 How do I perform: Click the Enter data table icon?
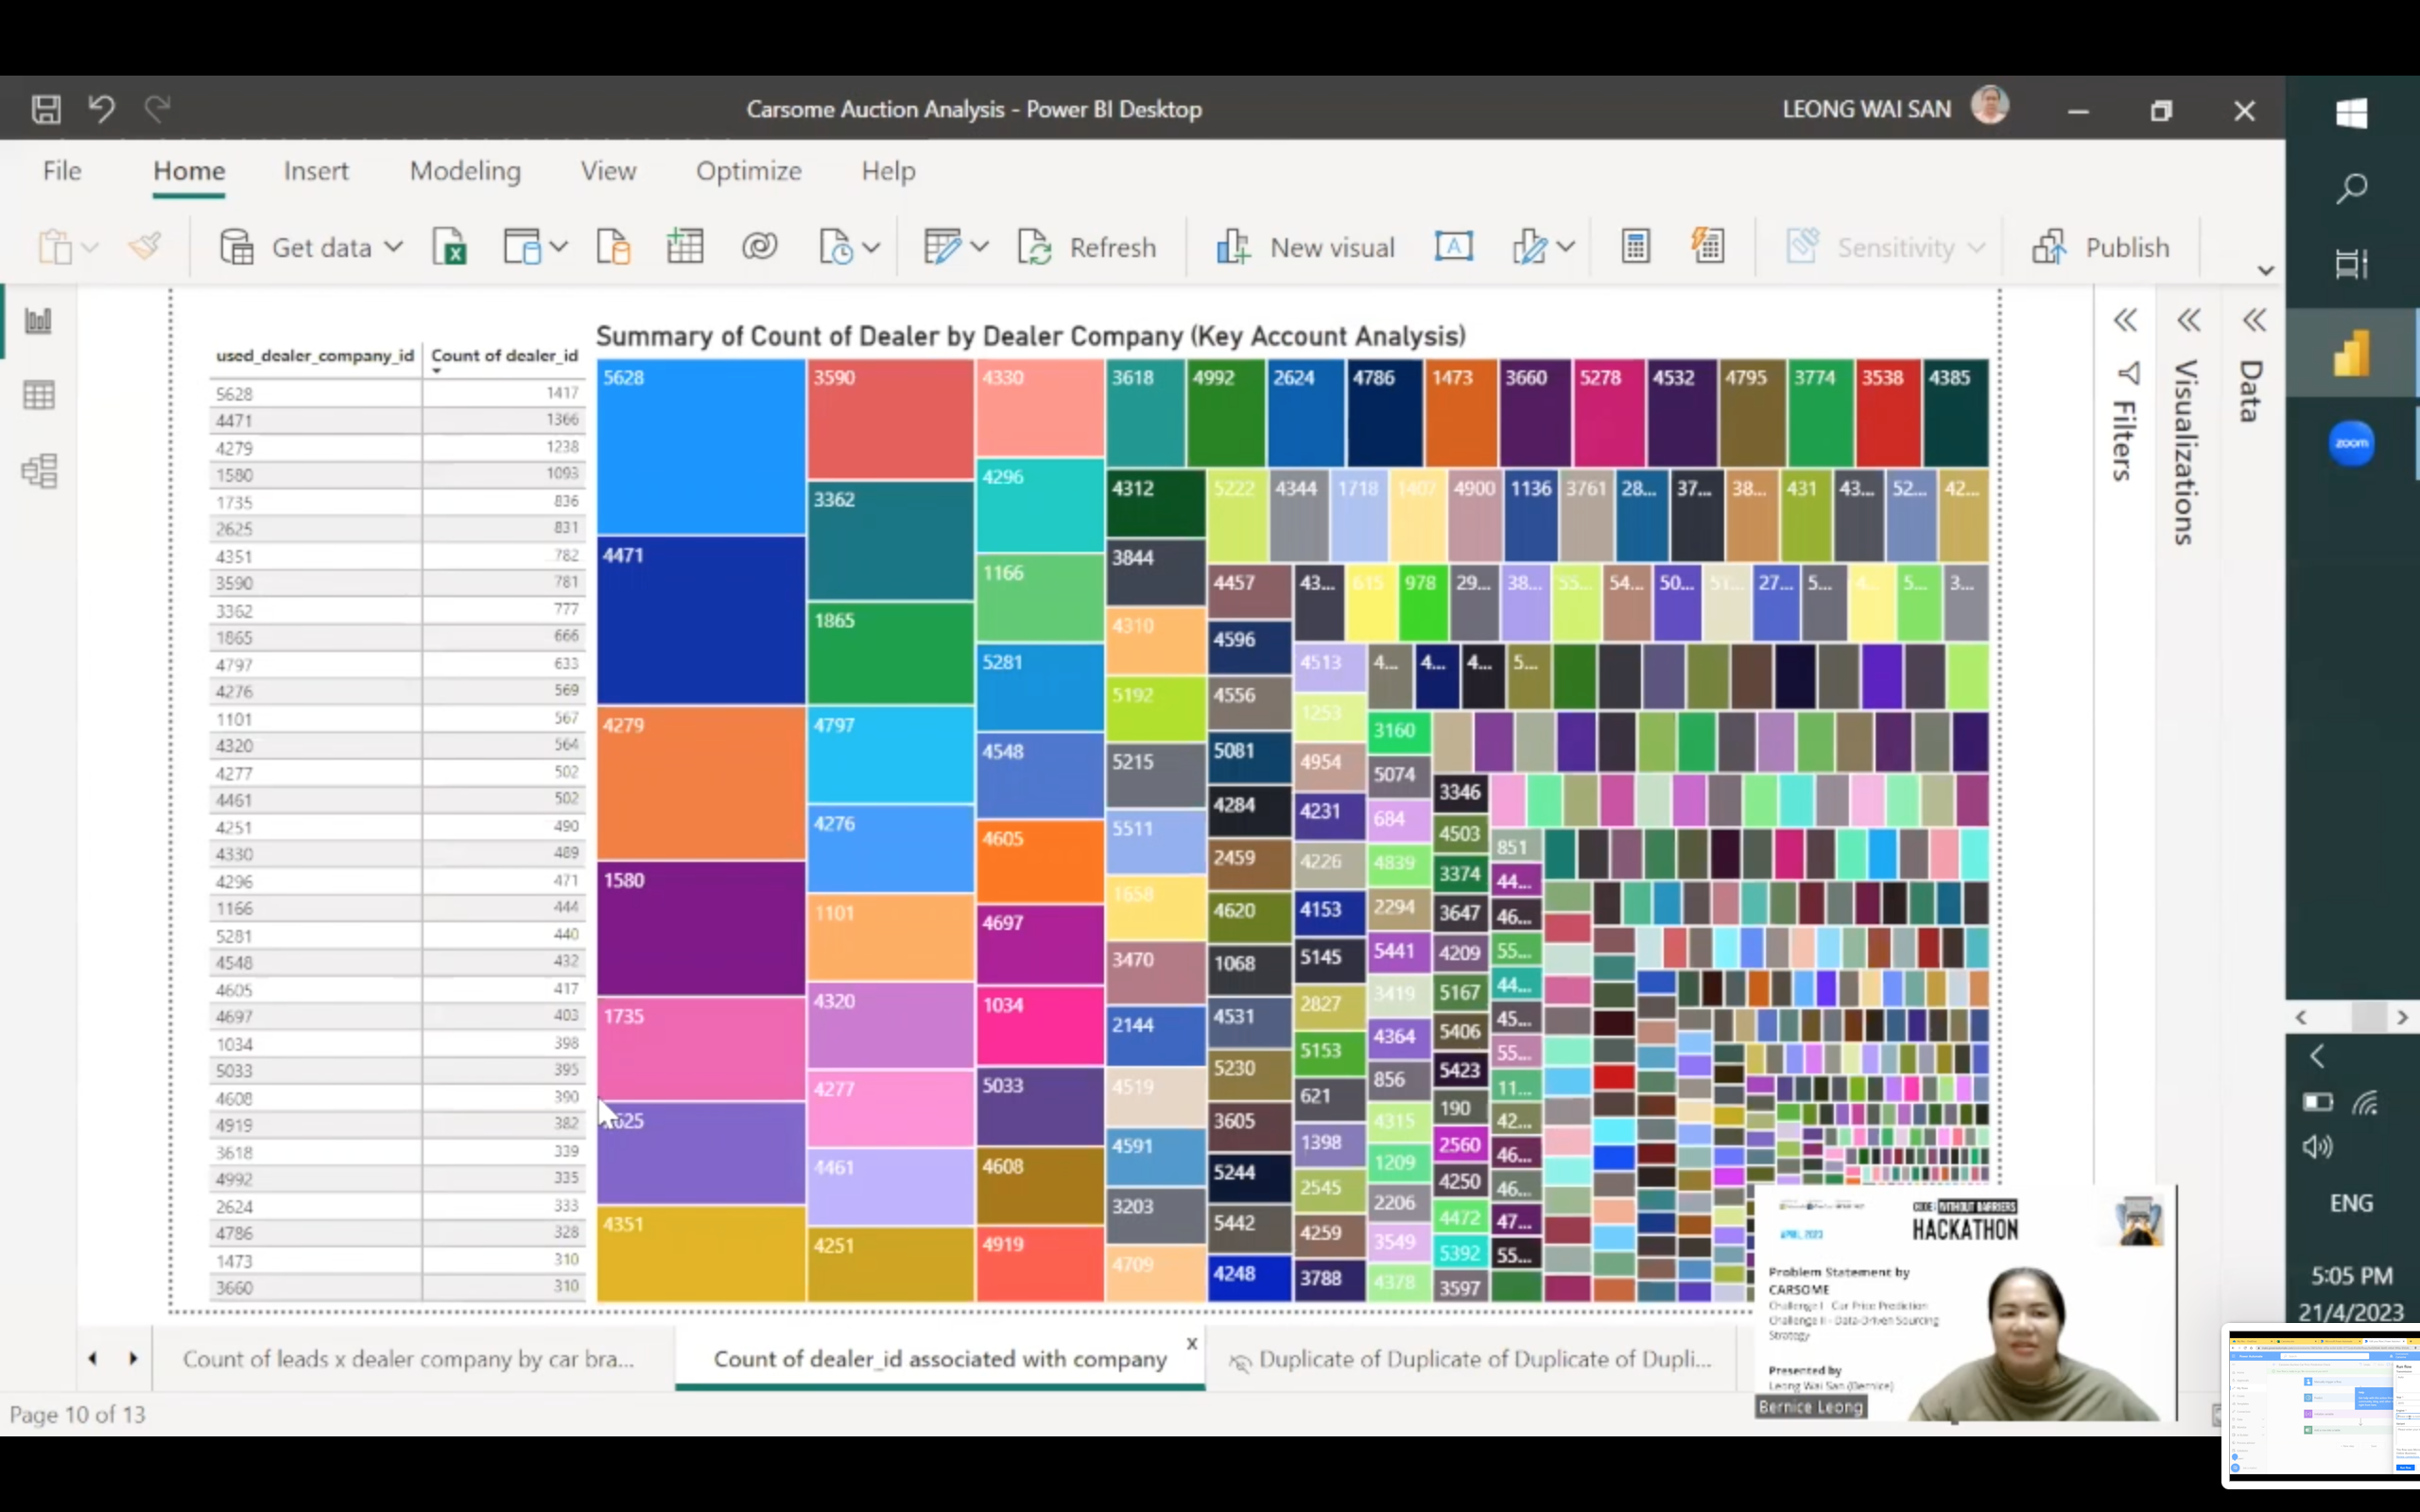pos(685,247)
